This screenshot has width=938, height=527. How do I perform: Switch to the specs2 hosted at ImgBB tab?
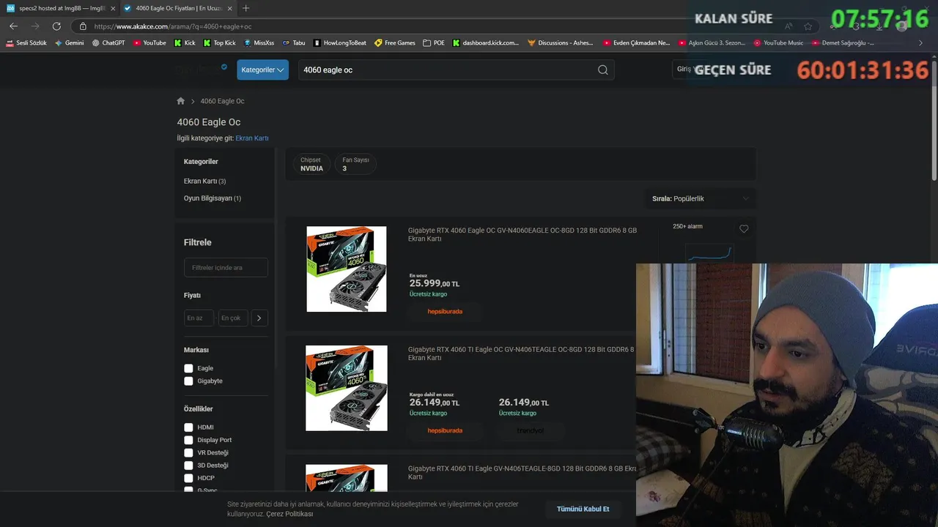60,8
